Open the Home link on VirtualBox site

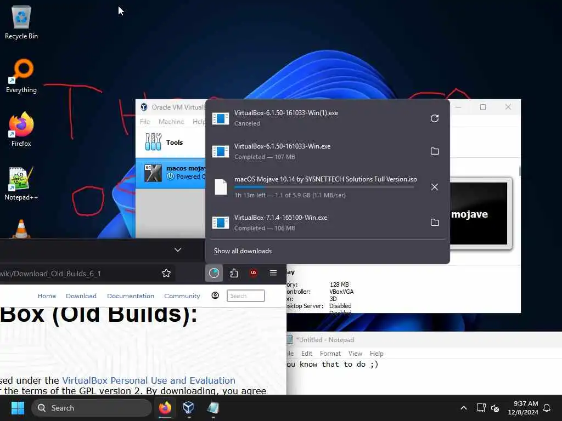tap(47, 296)
